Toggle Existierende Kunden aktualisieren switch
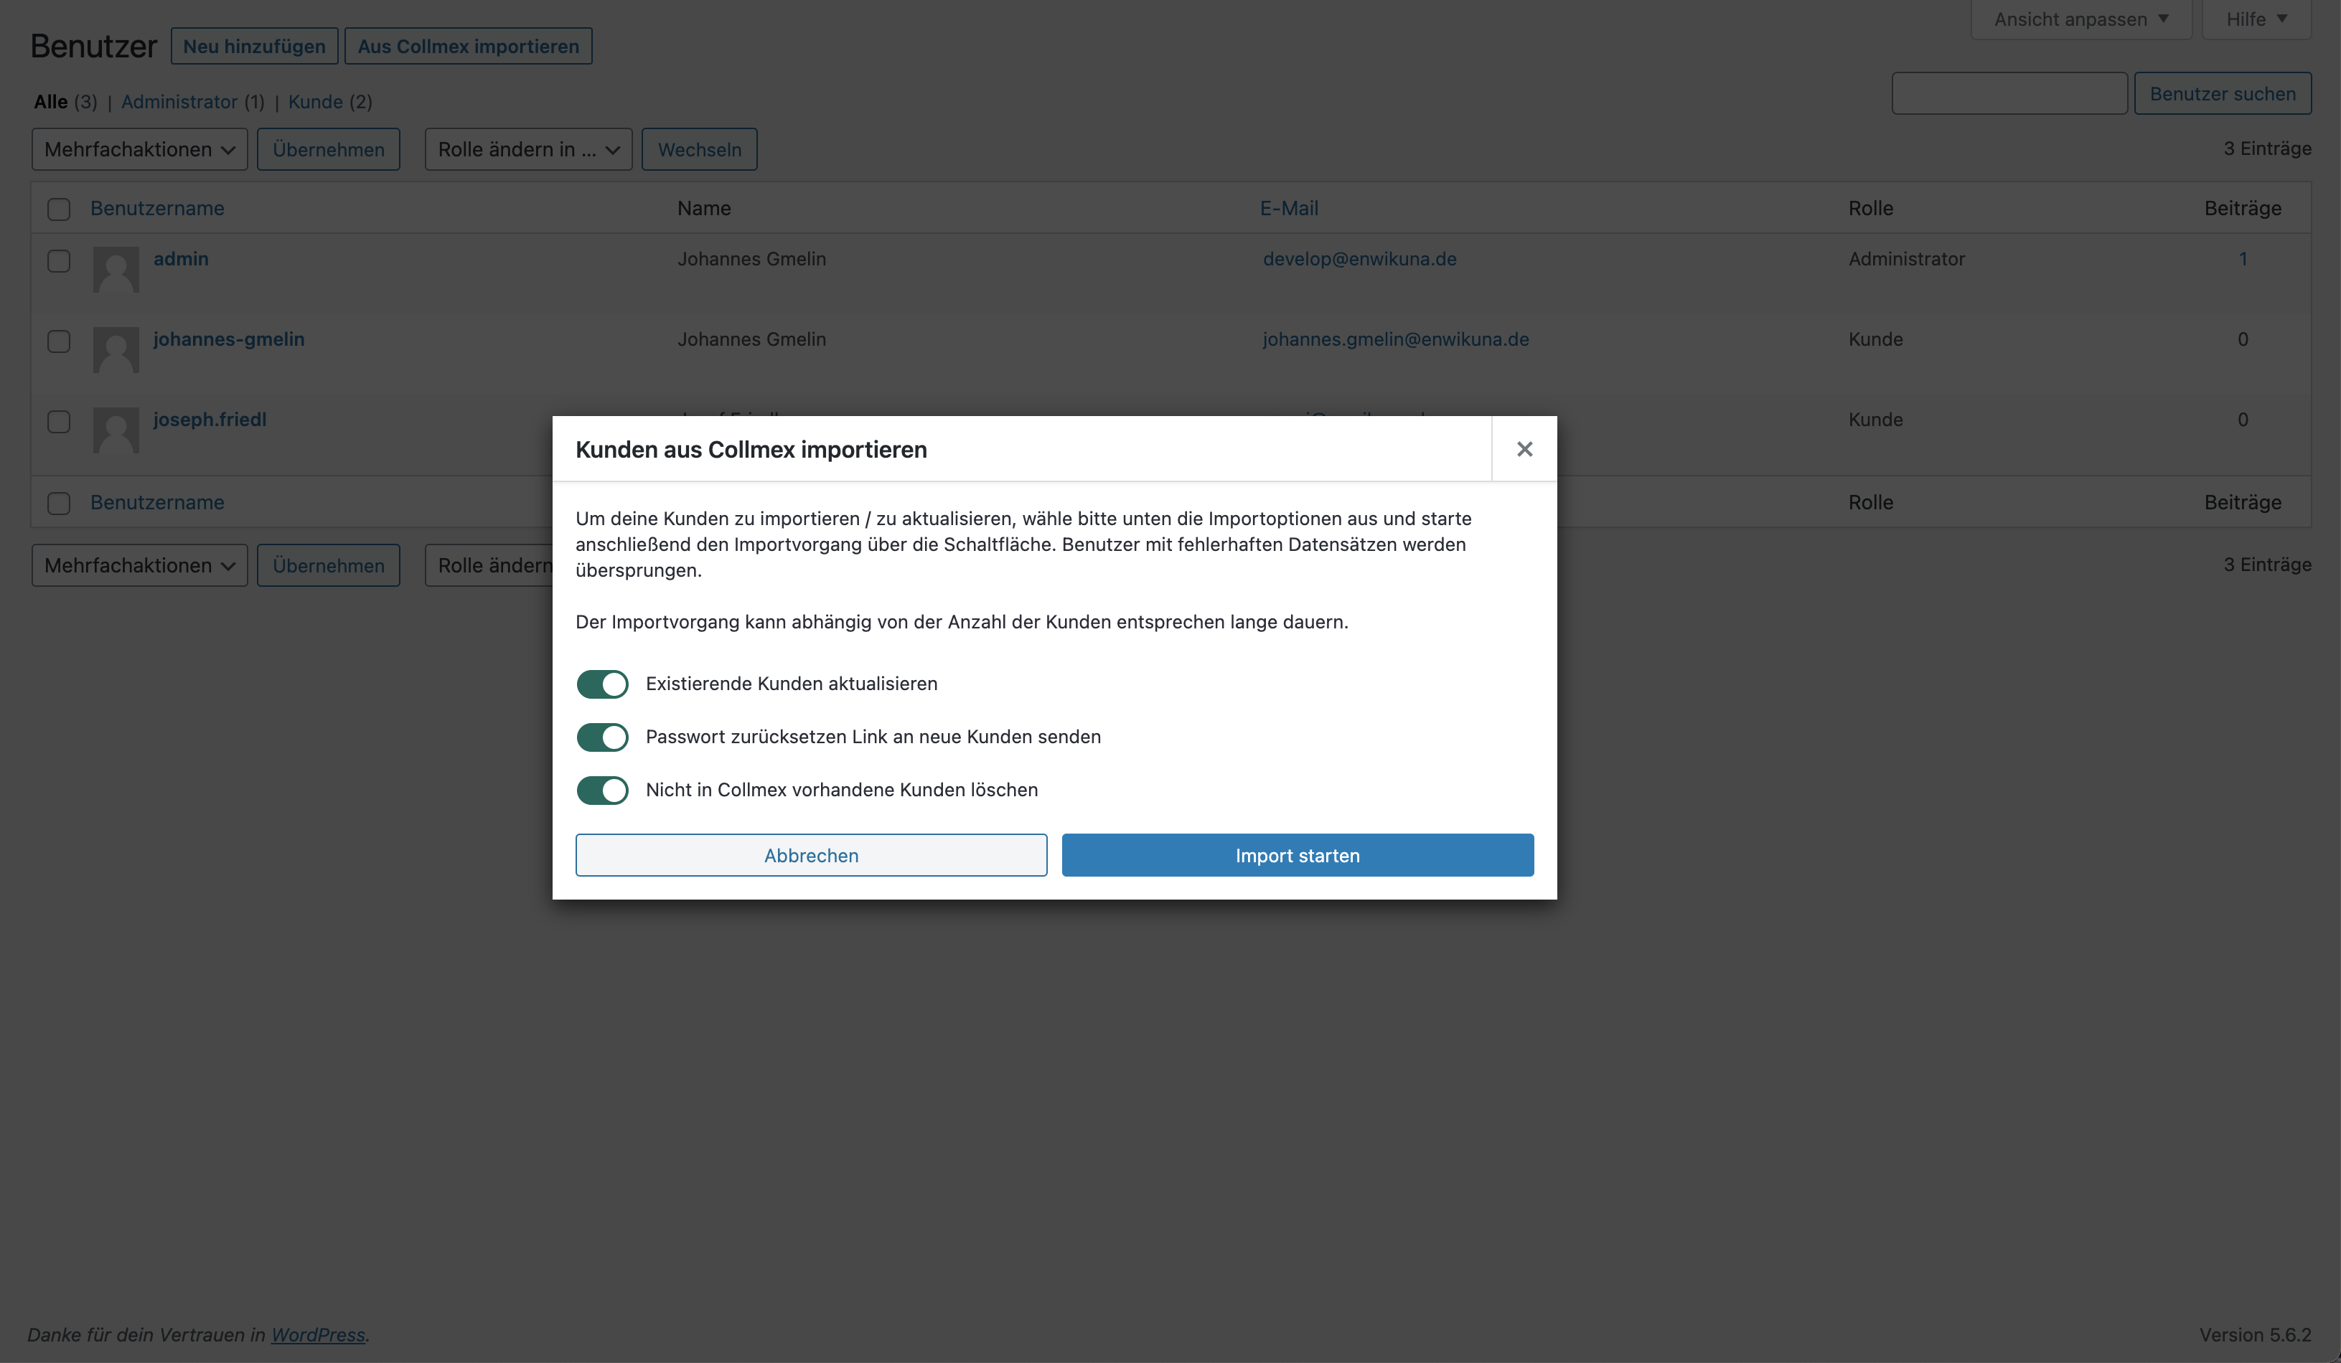This screenshot has height=1363, width=2341. [602, 684]
